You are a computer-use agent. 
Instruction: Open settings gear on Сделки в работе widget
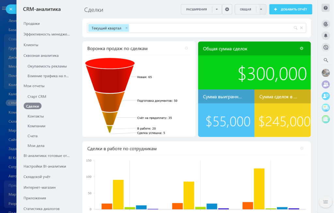point(302,148)
